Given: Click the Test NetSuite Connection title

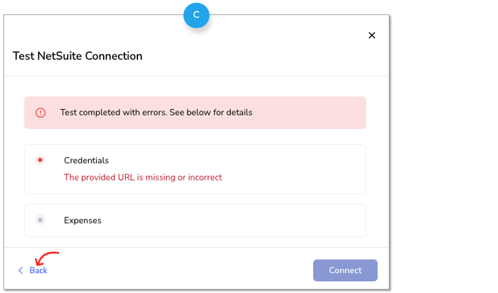Looking at the screenshot, I should point(78,56).
